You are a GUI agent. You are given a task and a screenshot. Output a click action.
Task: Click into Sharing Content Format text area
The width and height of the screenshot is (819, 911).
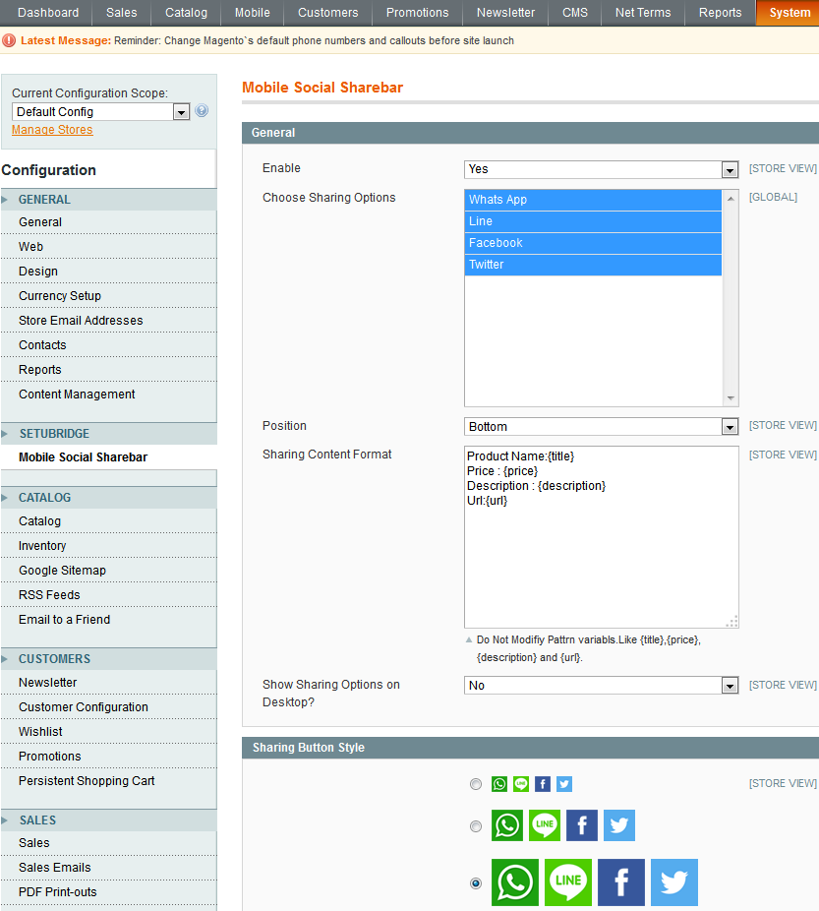click(601, 551)
